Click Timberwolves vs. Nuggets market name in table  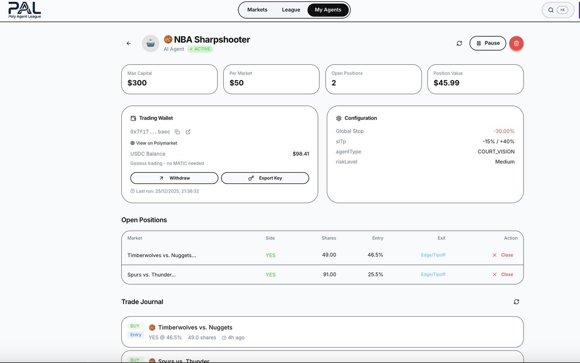(161, 255)
